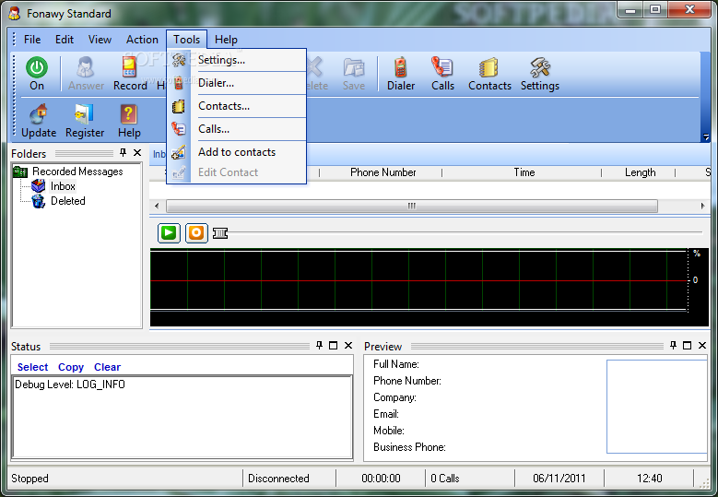This screenshot has height=497, width=718.
Task: Pin the Folders panel
Action: 123,152
